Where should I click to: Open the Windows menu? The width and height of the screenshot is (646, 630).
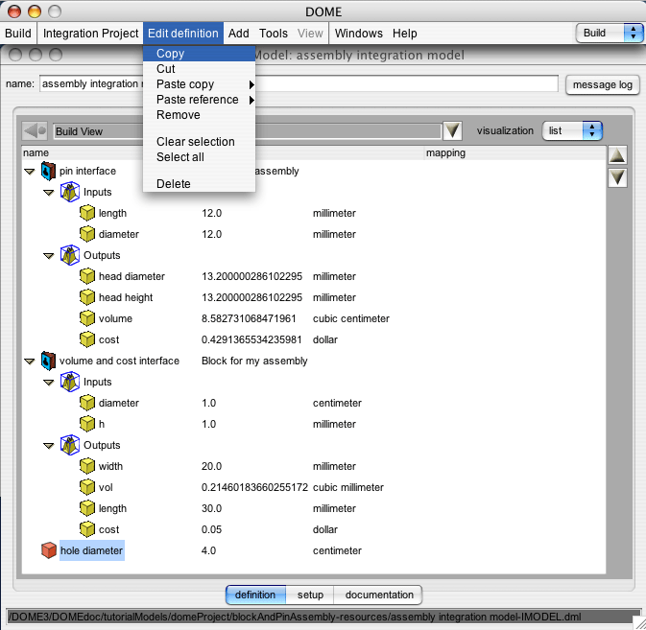[358, 33]
